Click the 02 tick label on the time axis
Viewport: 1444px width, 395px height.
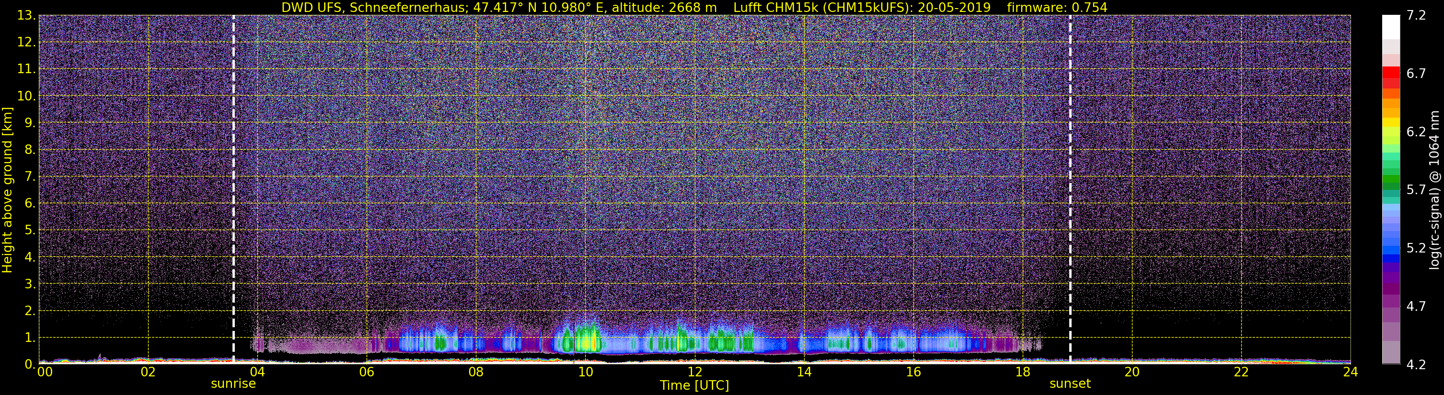click(x=148, y=372)
